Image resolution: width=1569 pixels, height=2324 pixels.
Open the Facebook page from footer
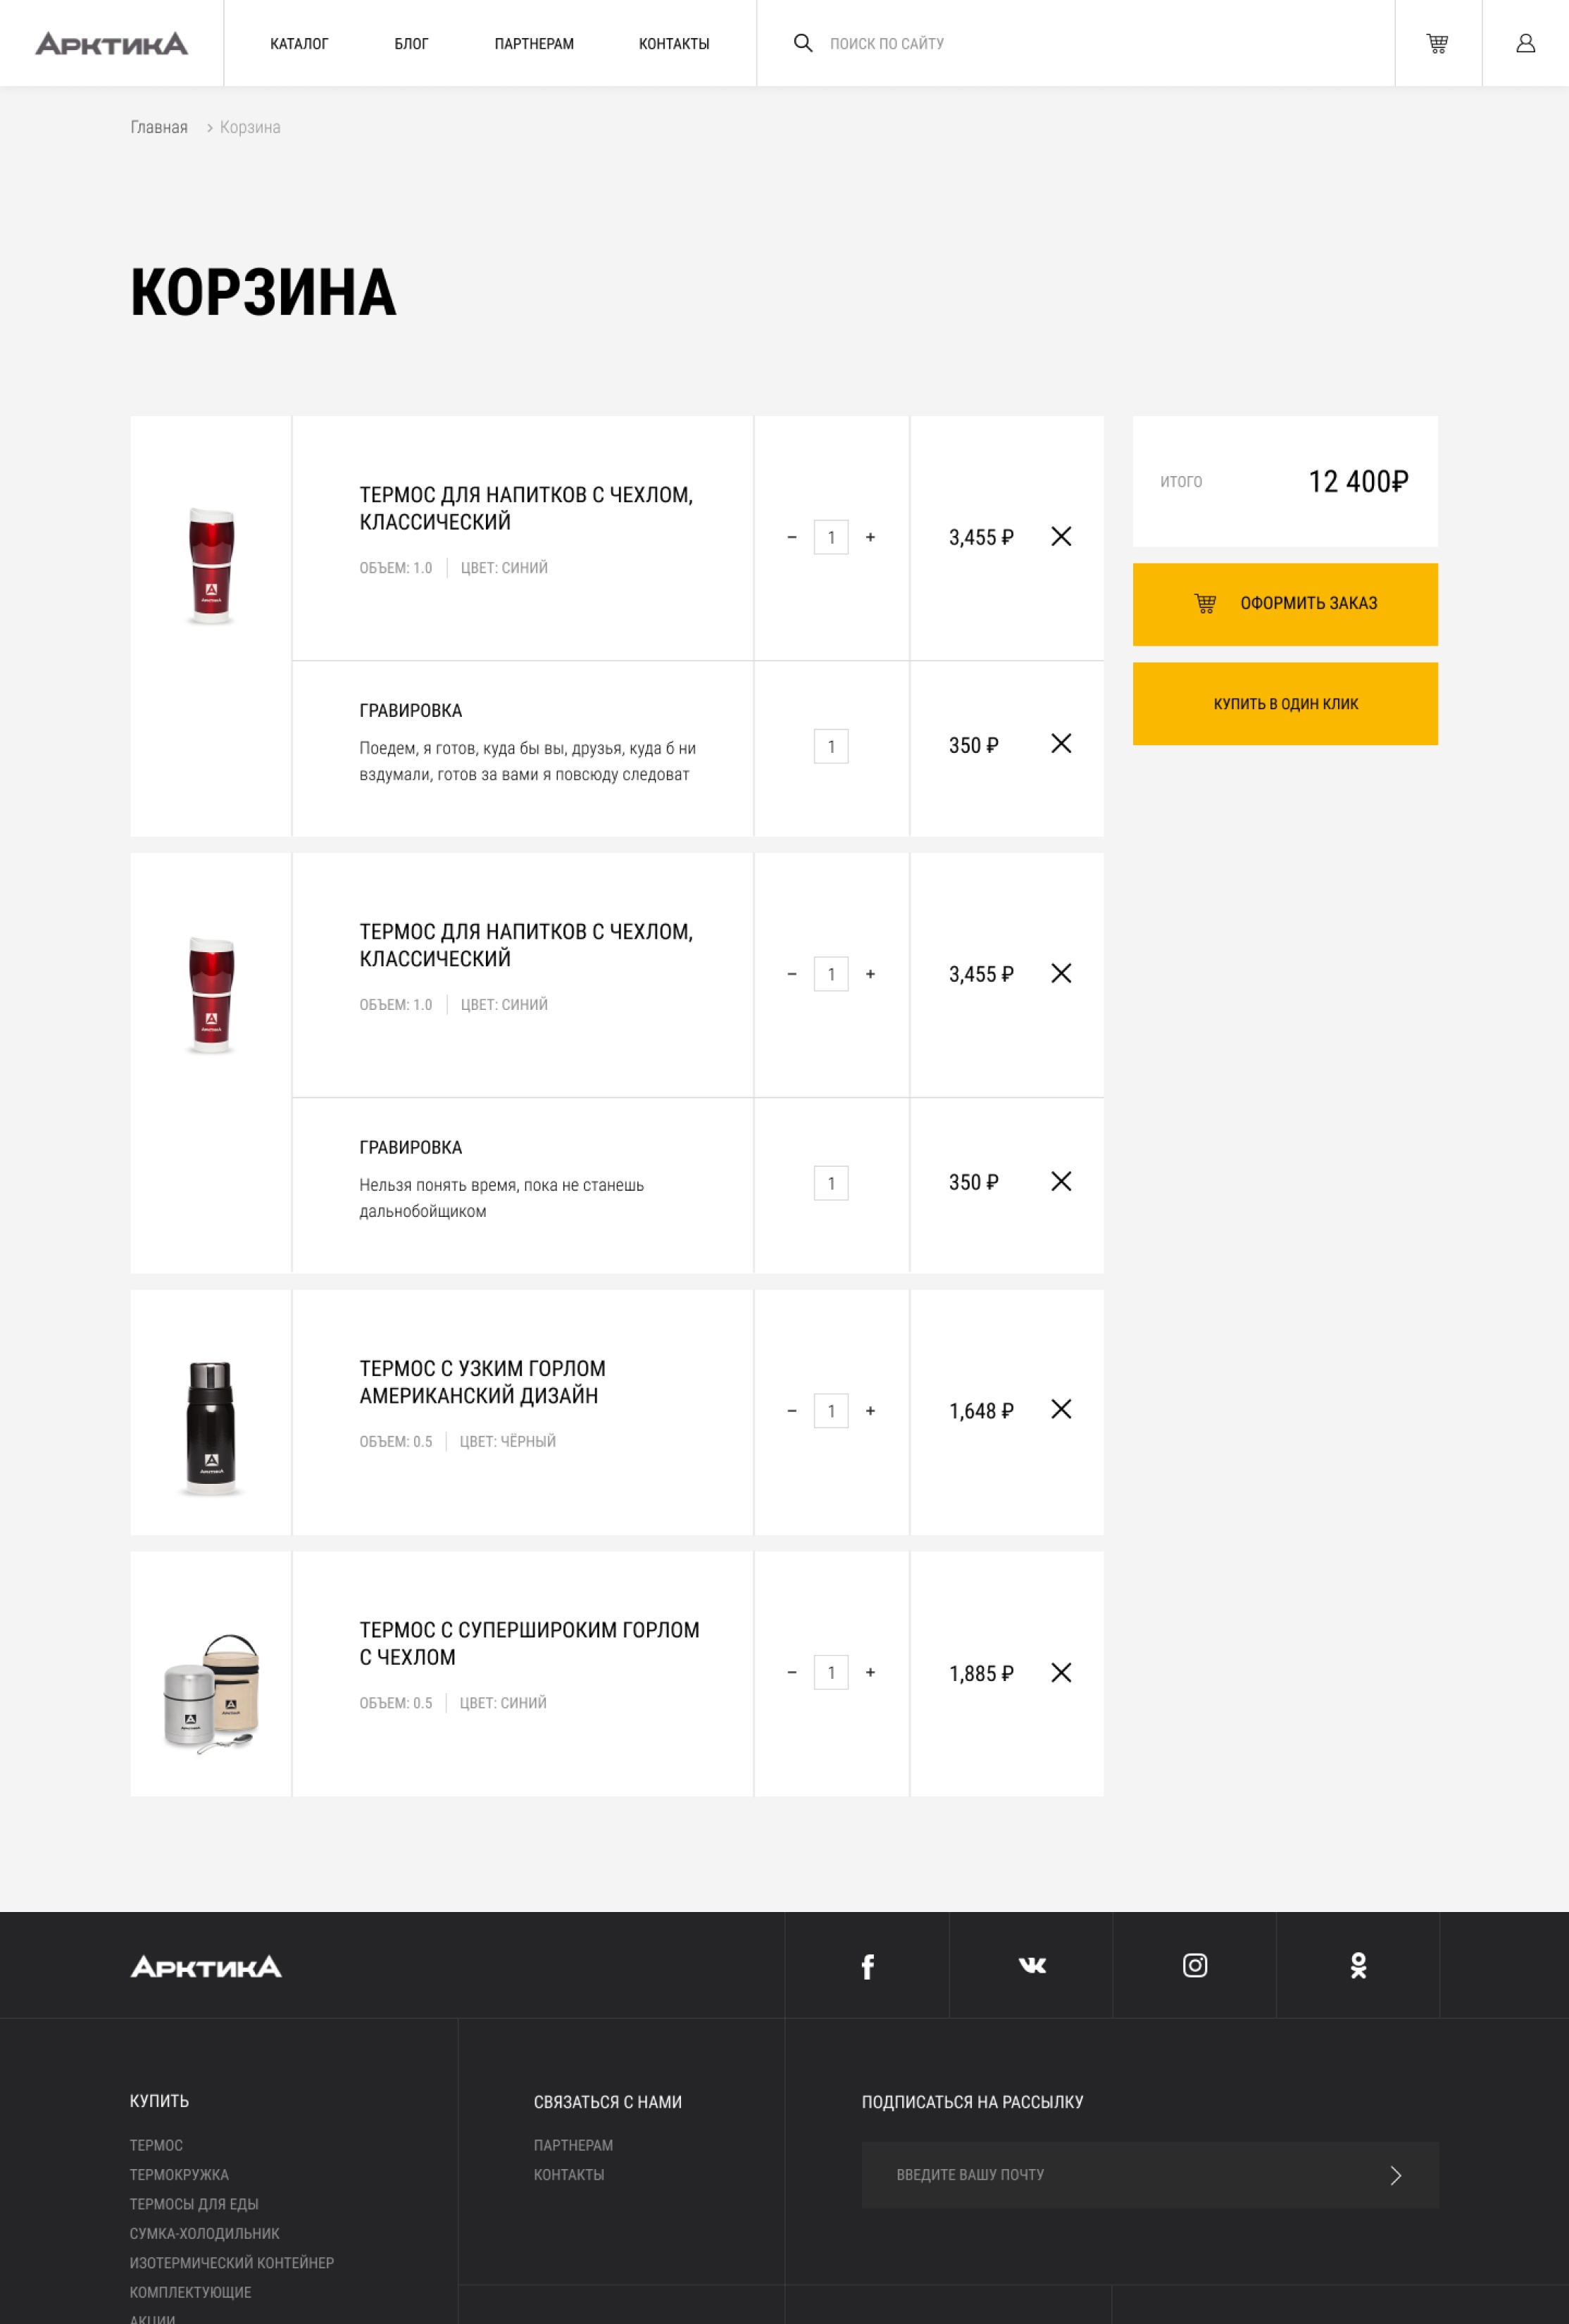coord(867,1966)
